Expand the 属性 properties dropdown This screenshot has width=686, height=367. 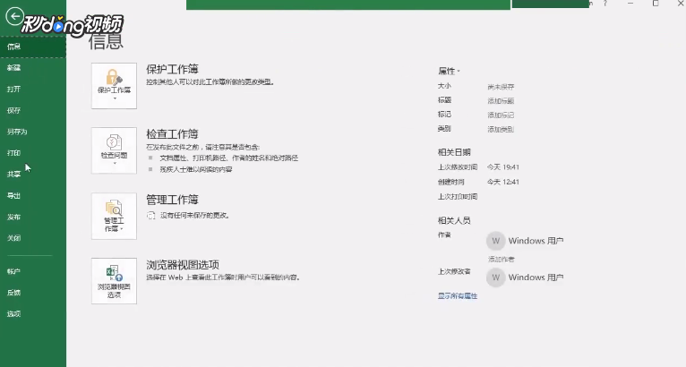449,71
